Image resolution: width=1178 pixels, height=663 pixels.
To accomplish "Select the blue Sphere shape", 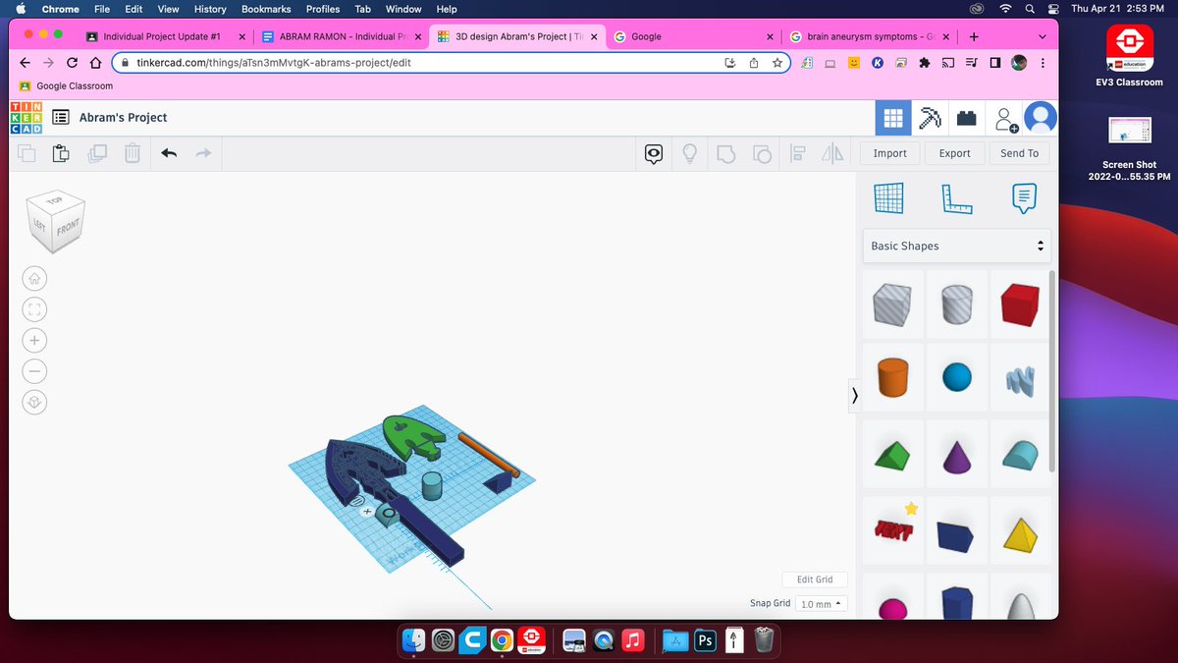I will click(x=956, y=377).
